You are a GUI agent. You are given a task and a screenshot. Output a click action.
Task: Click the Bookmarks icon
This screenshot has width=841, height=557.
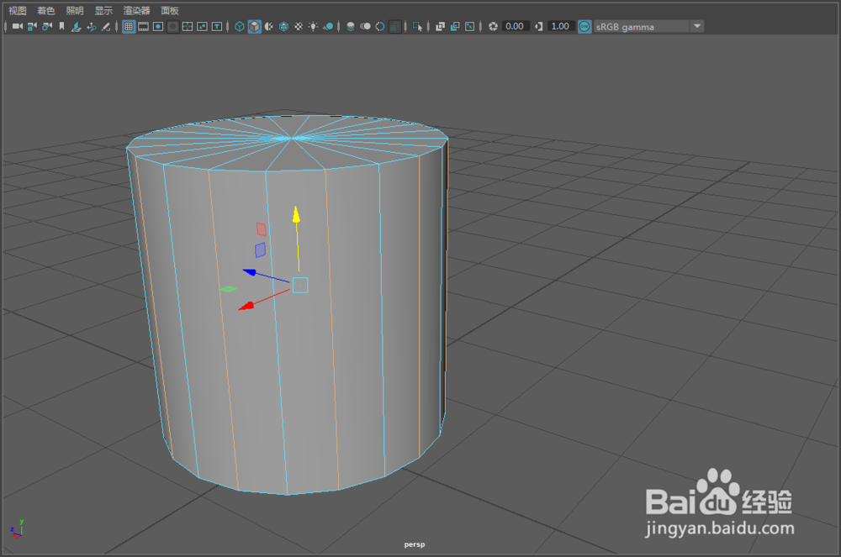[61, 26]
